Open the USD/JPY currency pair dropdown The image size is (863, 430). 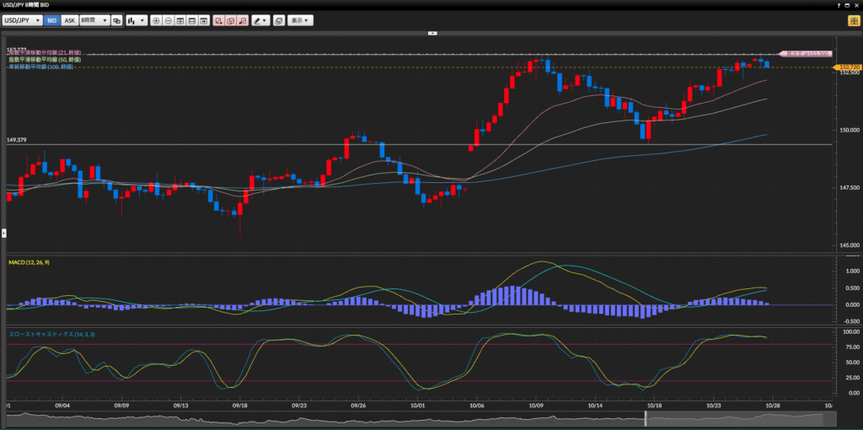pos(23,19)
